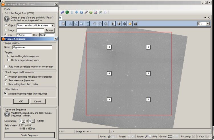Zoom out on the image
Image resolution: width=214 pixels, height=140 pixels.
tap(76, 24)
